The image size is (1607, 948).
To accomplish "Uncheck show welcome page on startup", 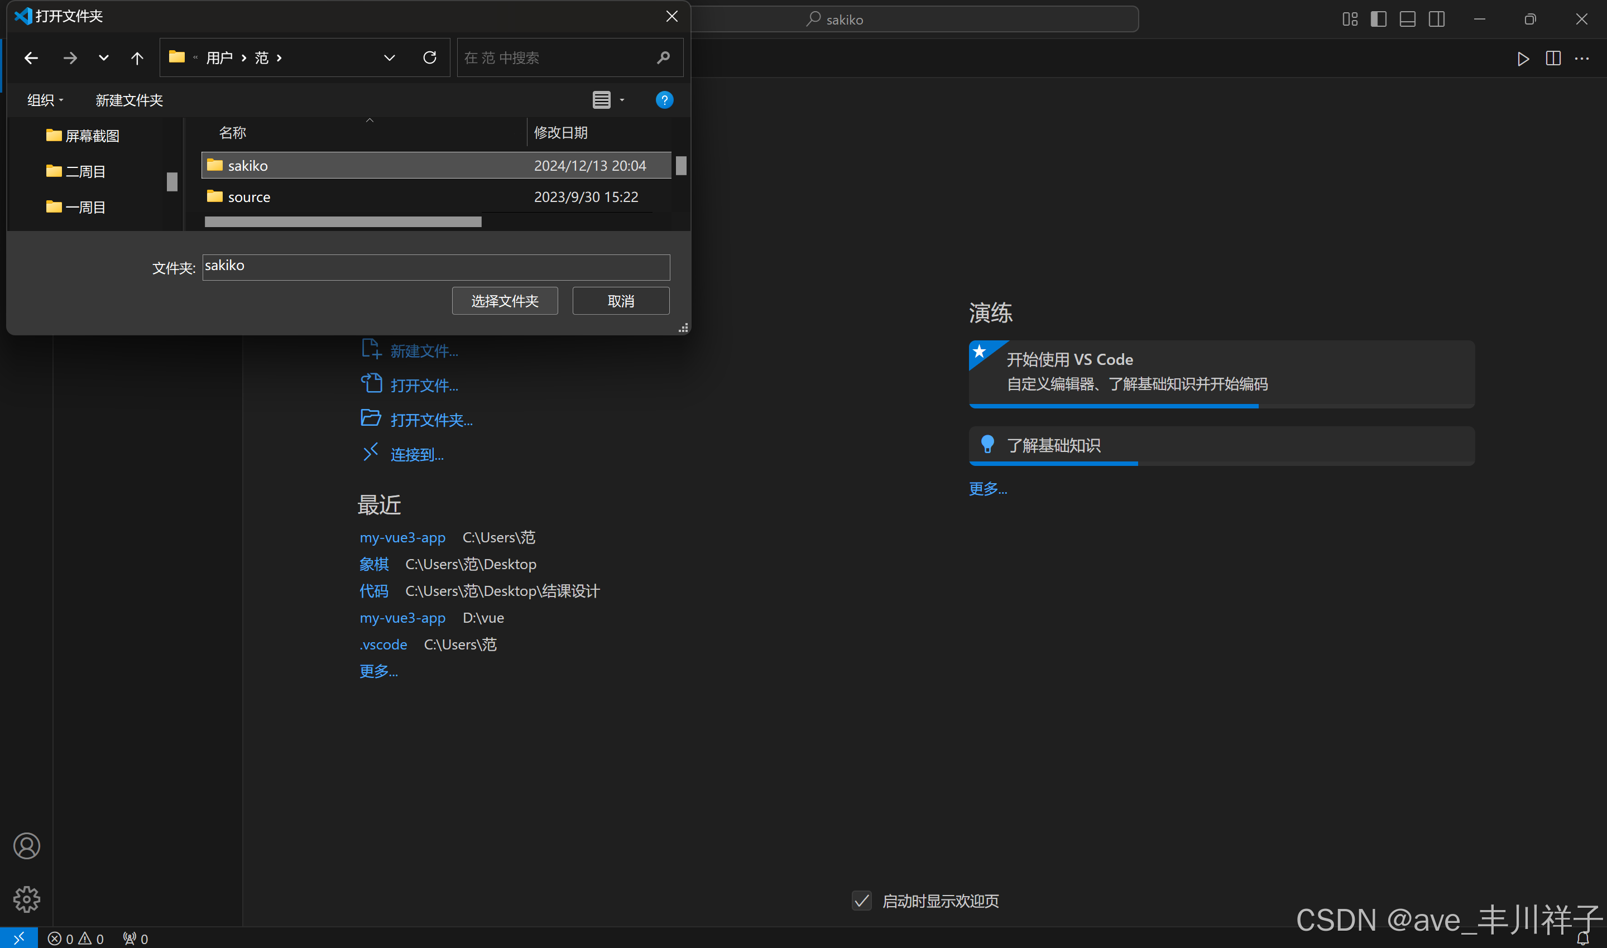I will (861, 901).
